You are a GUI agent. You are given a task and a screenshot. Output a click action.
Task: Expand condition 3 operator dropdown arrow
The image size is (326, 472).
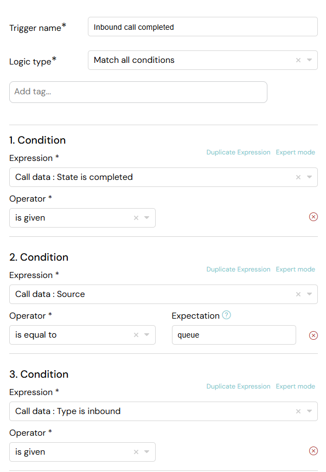click(x=147, y=452)
